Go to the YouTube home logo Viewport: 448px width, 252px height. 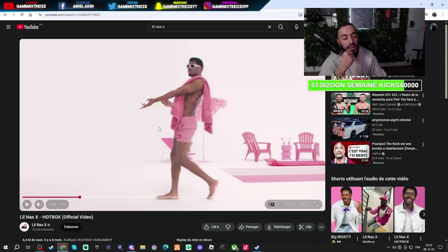[x=28, y=27]
